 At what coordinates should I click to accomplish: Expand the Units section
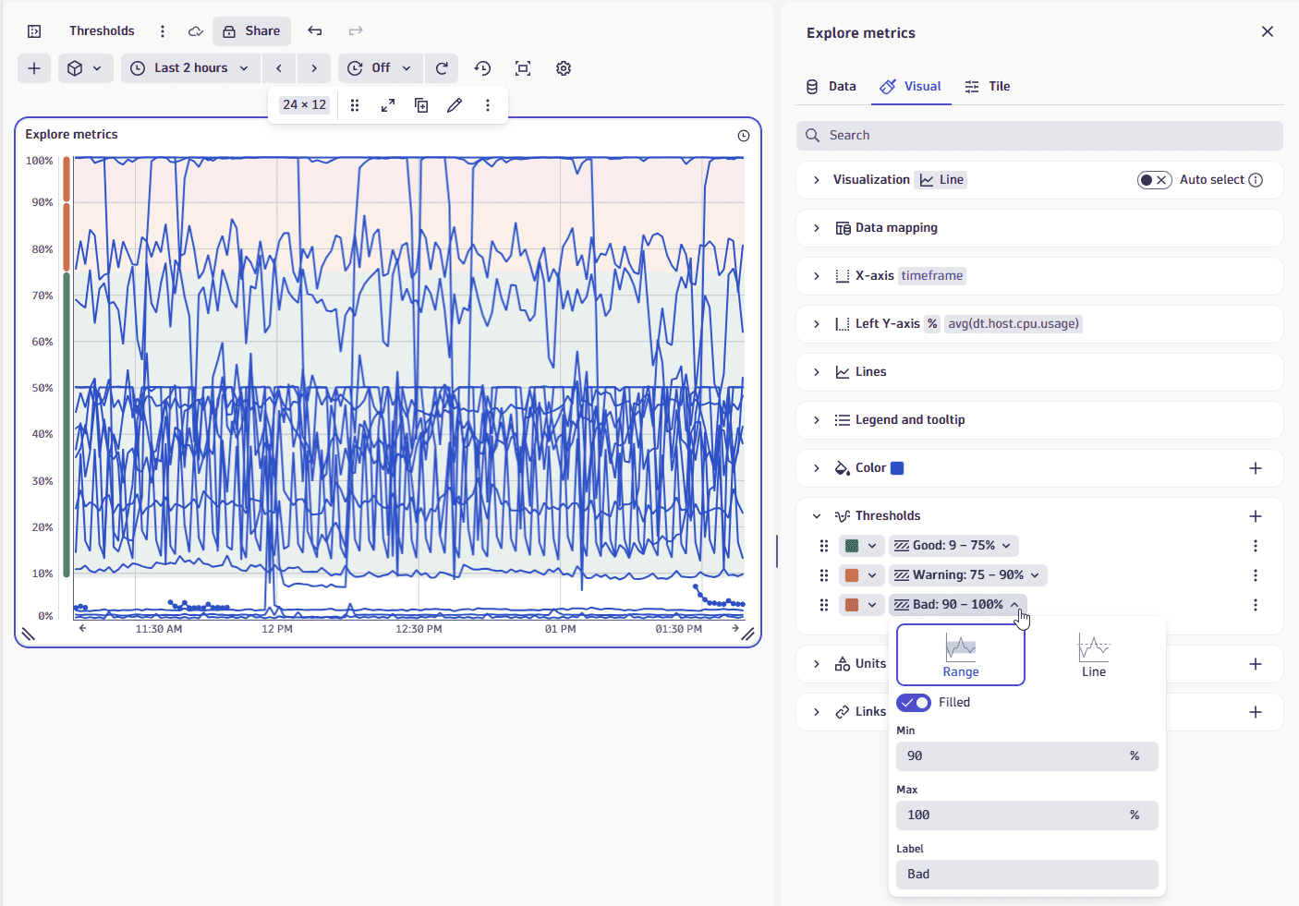pos(817,664)
